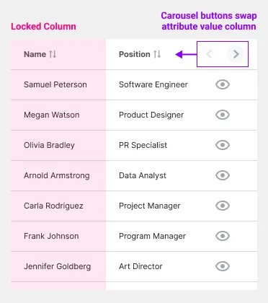
Task: Click the eye icon for Jennifer Goldberg
Action: tap(223, 266)
